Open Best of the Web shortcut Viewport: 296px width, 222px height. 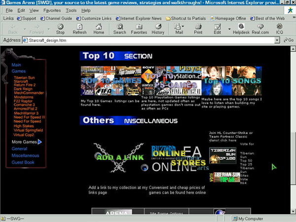click(x=267, y=19)
